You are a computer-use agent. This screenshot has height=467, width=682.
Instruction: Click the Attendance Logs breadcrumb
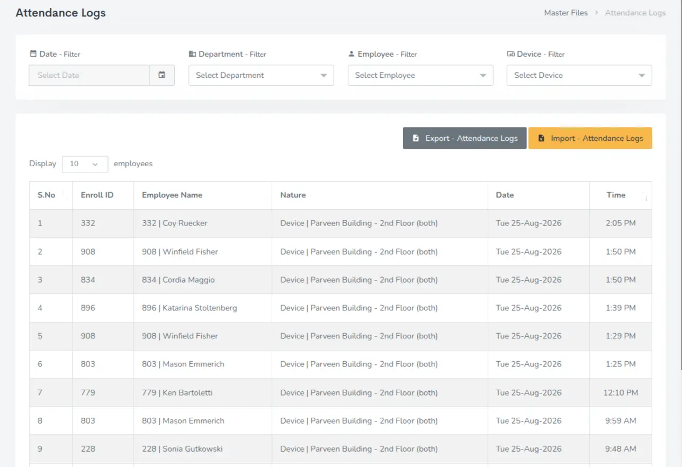pyautogui.click(x=635, y=13)
